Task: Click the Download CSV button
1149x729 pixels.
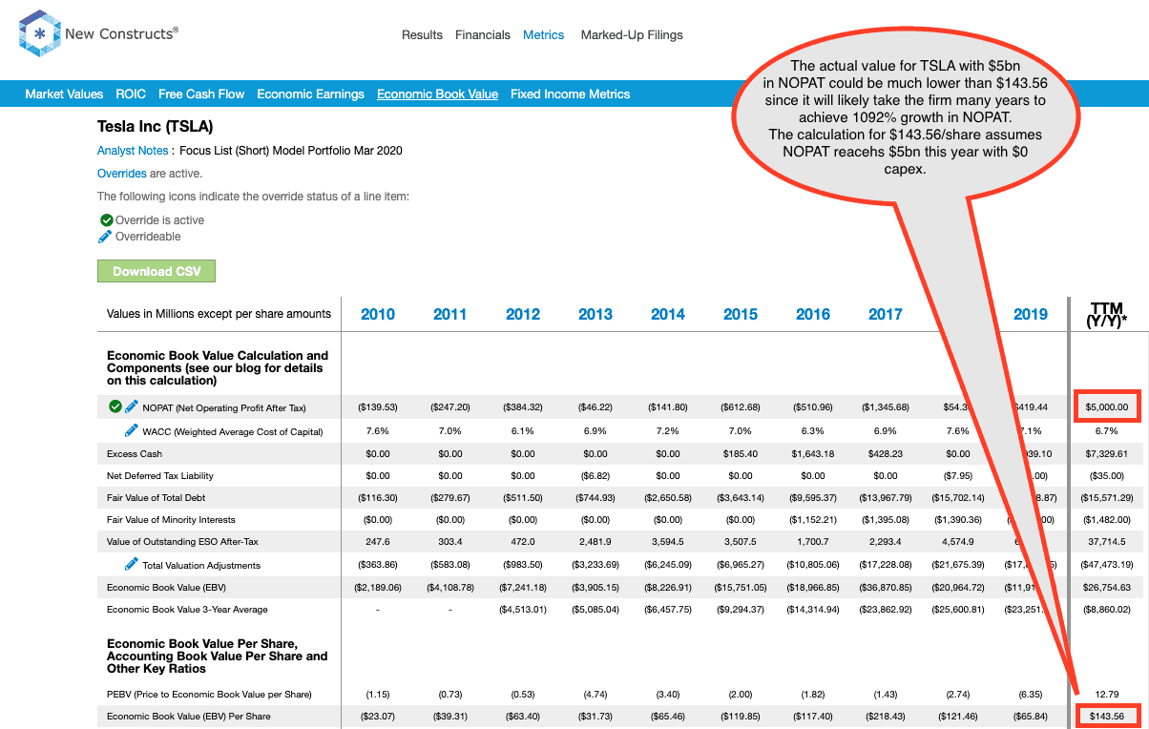Action: [x=157, y=271]
